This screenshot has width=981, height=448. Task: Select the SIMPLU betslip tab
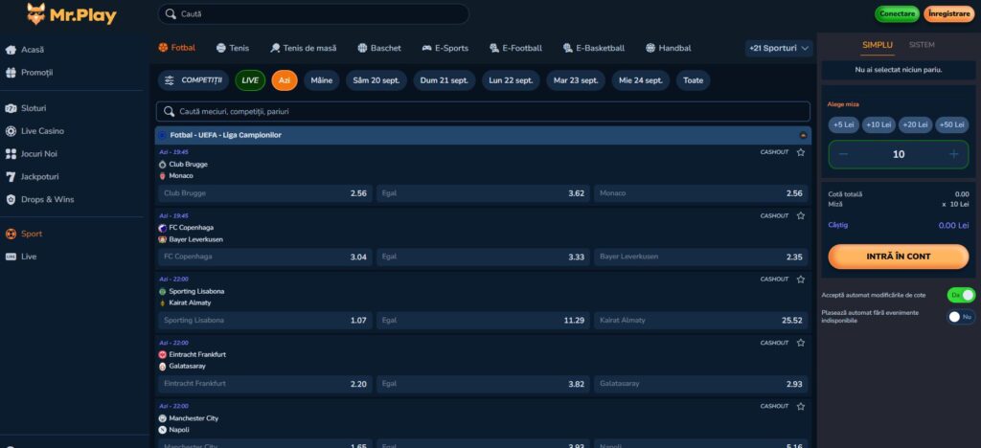(878, 45)
